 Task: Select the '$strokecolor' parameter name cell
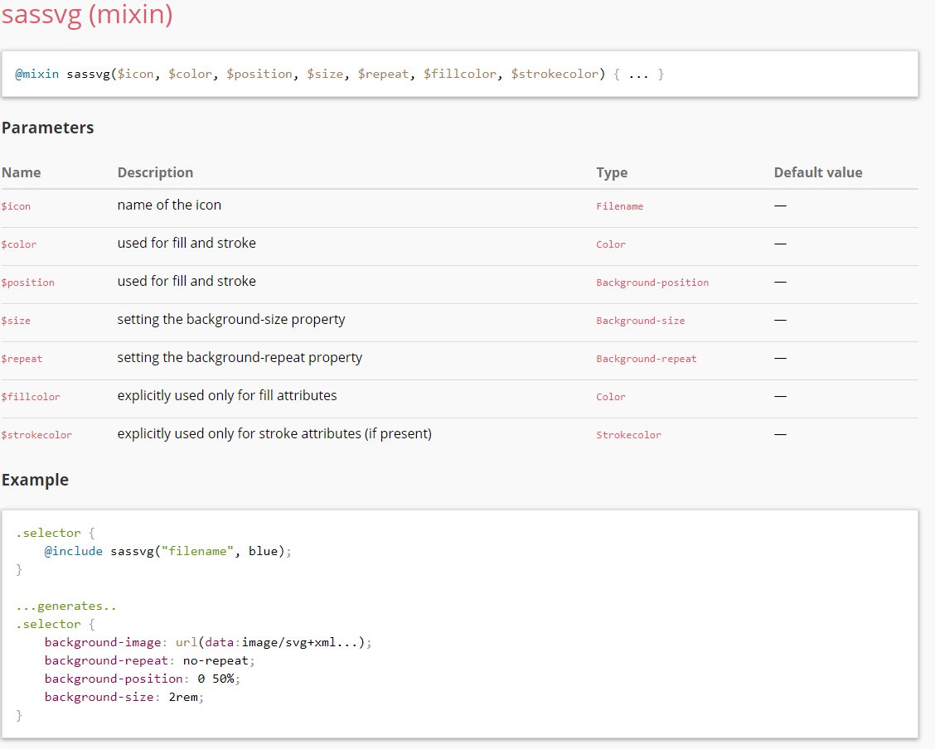coord(37,435)
